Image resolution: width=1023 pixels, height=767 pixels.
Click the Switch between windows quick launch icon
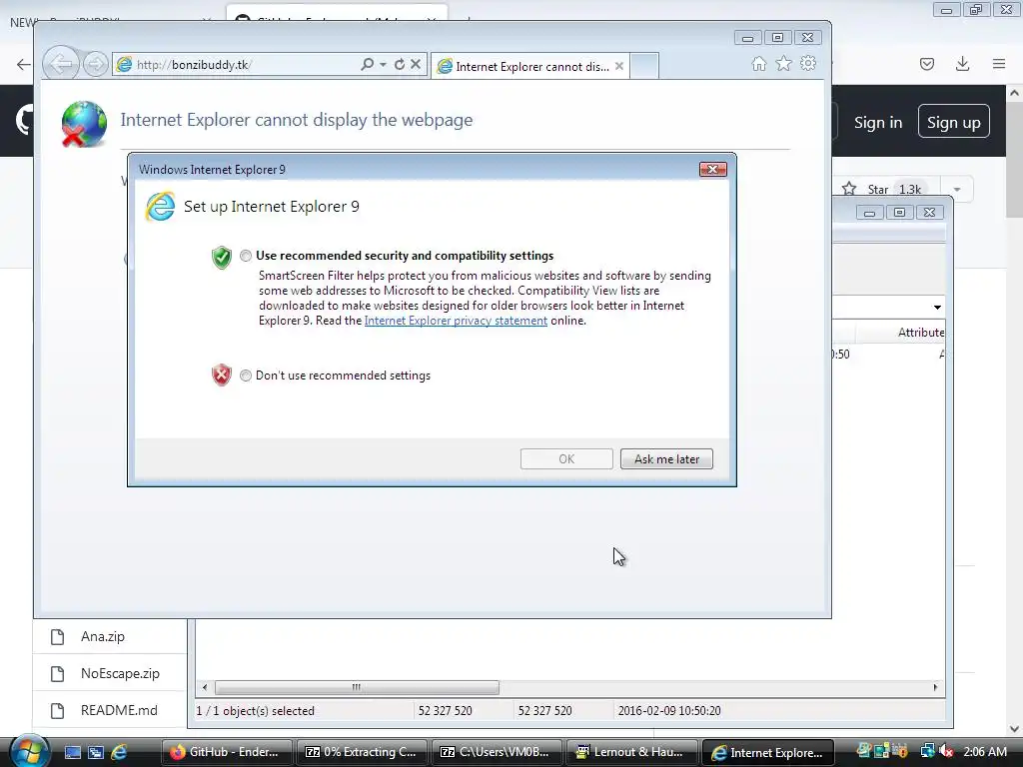[96, 752]
